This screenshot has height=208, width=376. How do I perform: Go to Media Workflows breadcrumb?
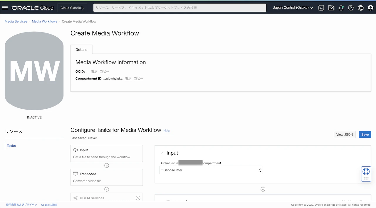point(45,21)
